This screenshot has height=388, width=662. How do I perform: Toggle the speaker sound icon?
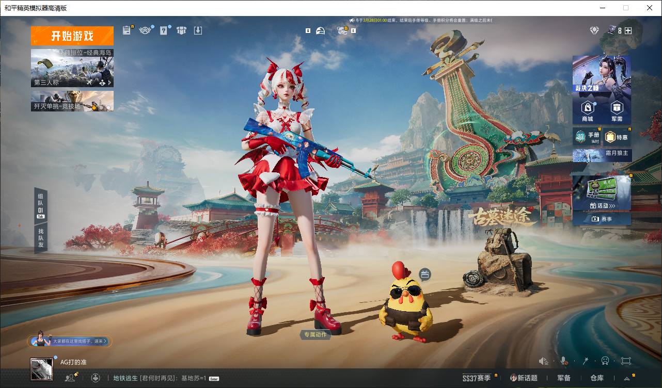[x=543, y=361]
